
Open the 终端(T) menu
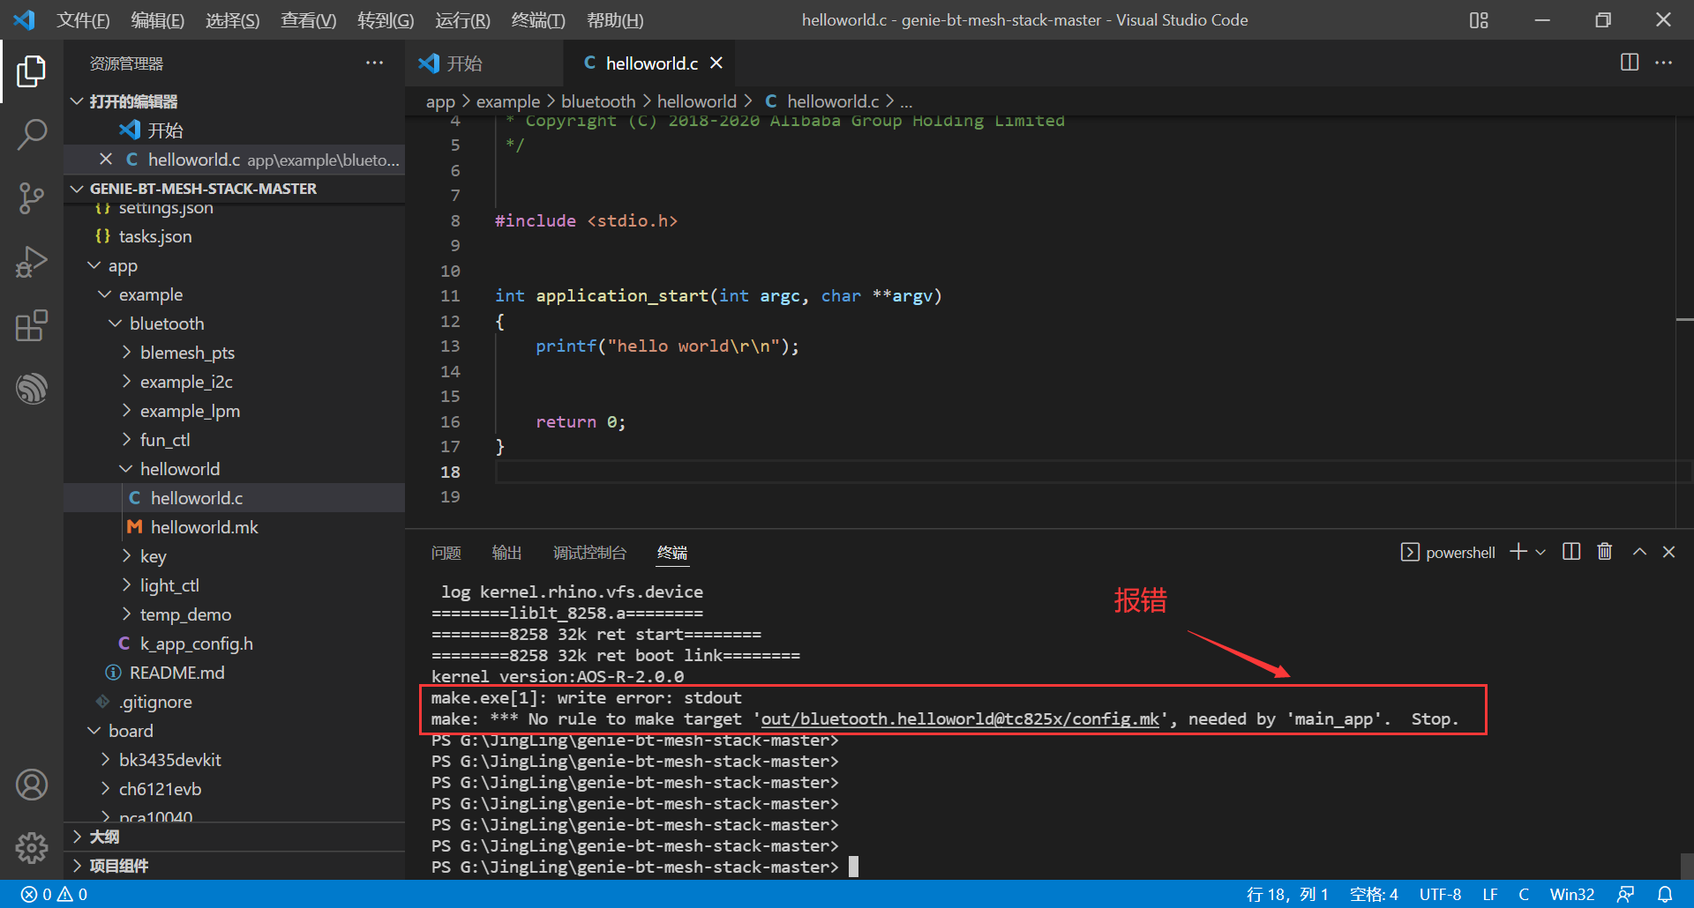pyautogui.click(x=538, y=20)
